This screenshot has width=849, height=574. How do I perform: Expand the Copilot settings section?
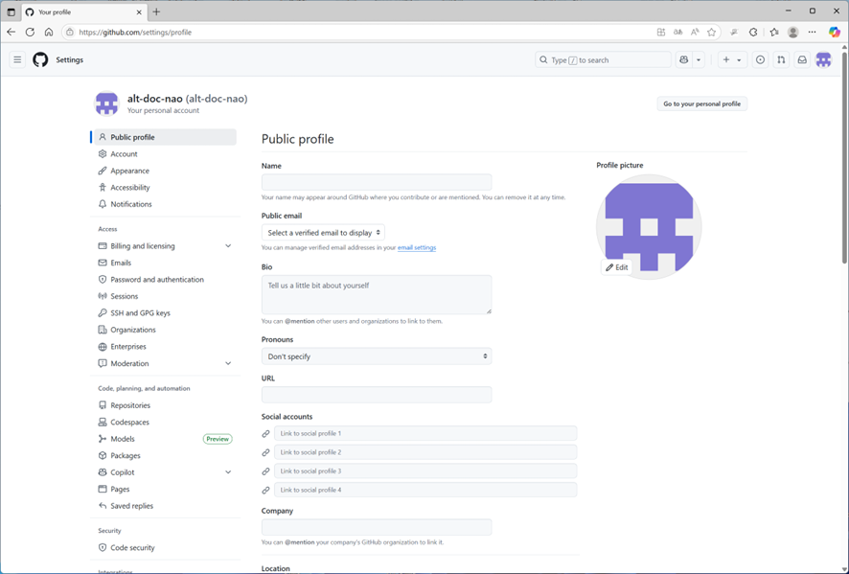165,472
